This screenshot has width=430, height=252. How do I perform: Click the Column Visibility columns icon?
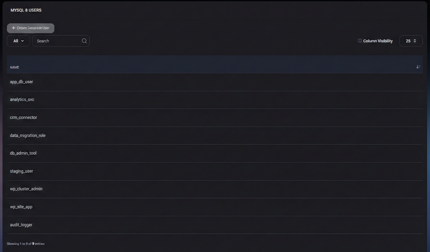click(360, 41)
